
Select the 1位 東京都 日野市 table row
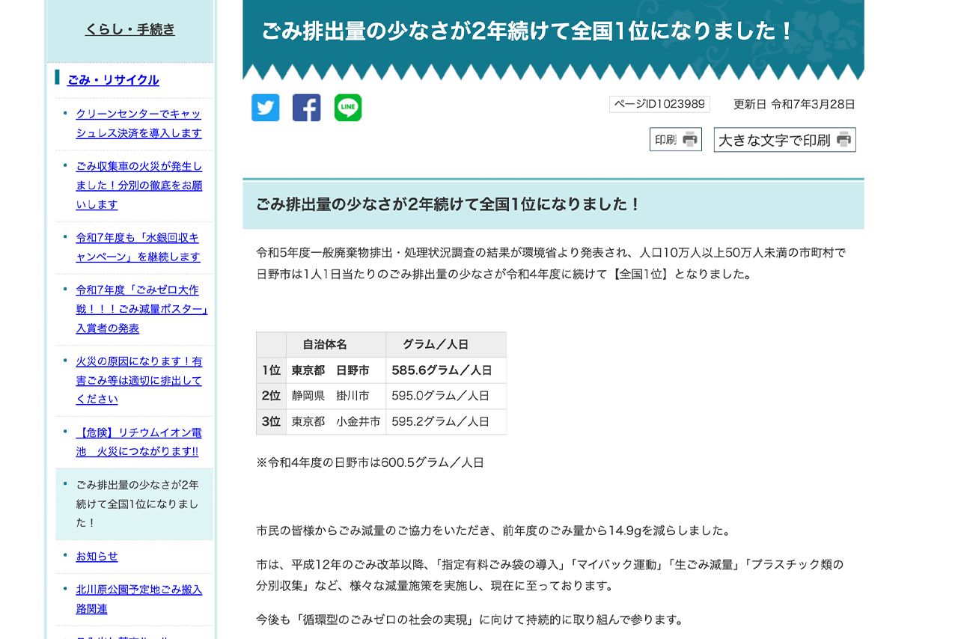tap(382, 370)
